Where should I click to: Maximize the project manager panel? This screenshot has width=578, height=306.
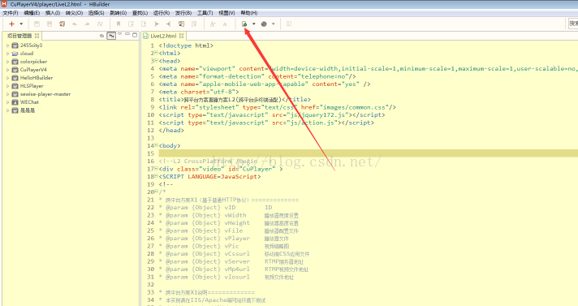[x=135, y=35]
